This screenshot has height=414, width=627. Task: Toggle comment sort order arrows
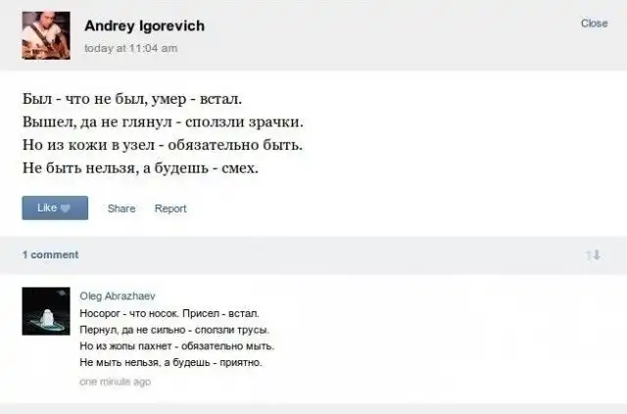coord(592,254)
